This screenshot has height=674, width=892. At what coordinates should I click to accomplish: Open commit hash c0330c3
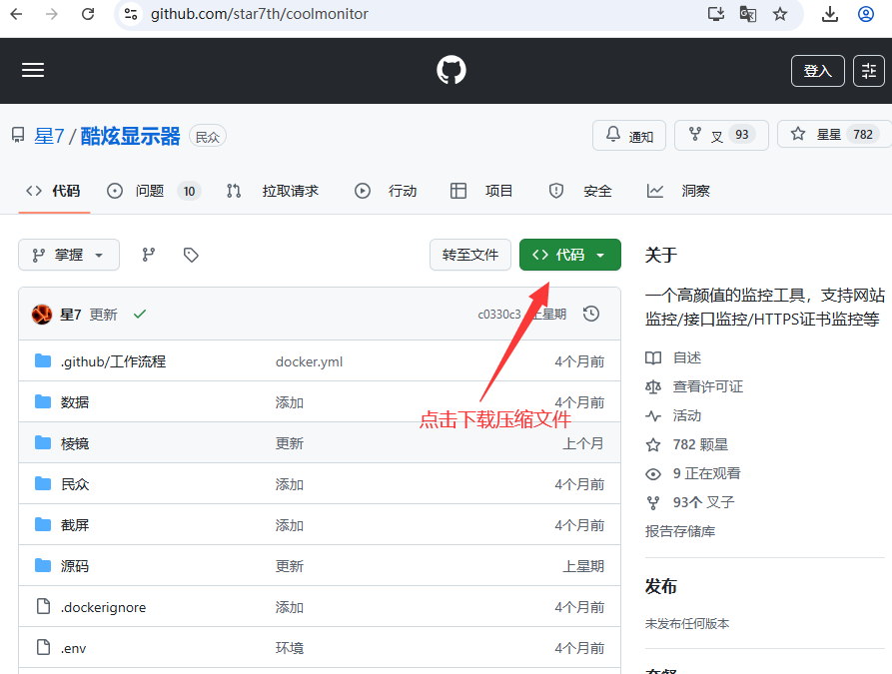[x=498, y=315]
